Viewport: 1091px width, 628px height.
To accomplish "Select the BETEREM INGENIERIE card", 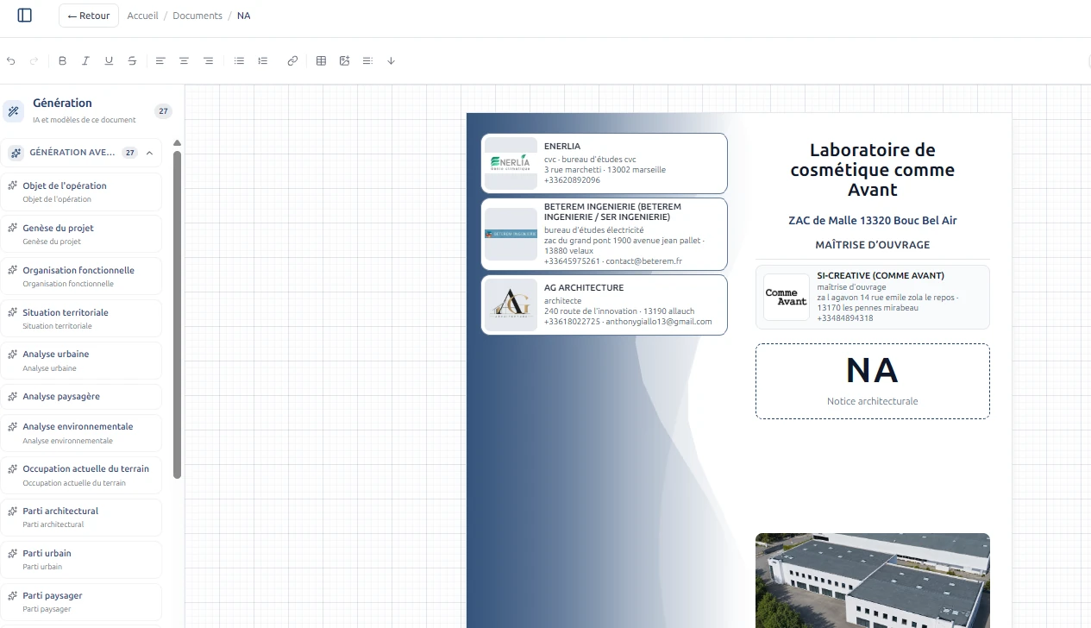I will point(604,235).
